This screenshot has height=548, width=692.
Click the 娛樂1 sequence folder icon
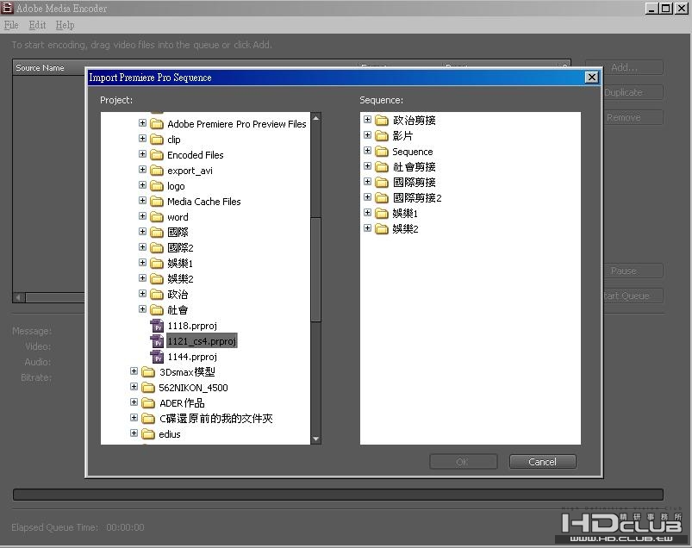[x=382, y=214]
